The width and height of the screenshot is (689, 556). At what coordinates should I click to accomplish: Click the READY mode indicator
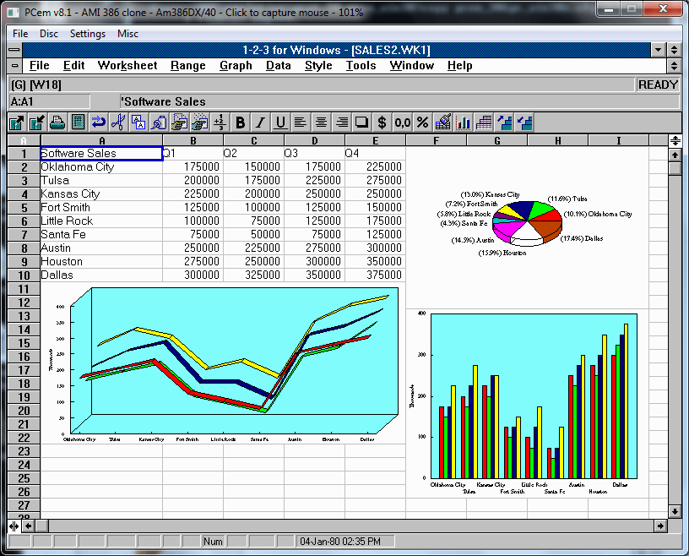pos(658,84)
